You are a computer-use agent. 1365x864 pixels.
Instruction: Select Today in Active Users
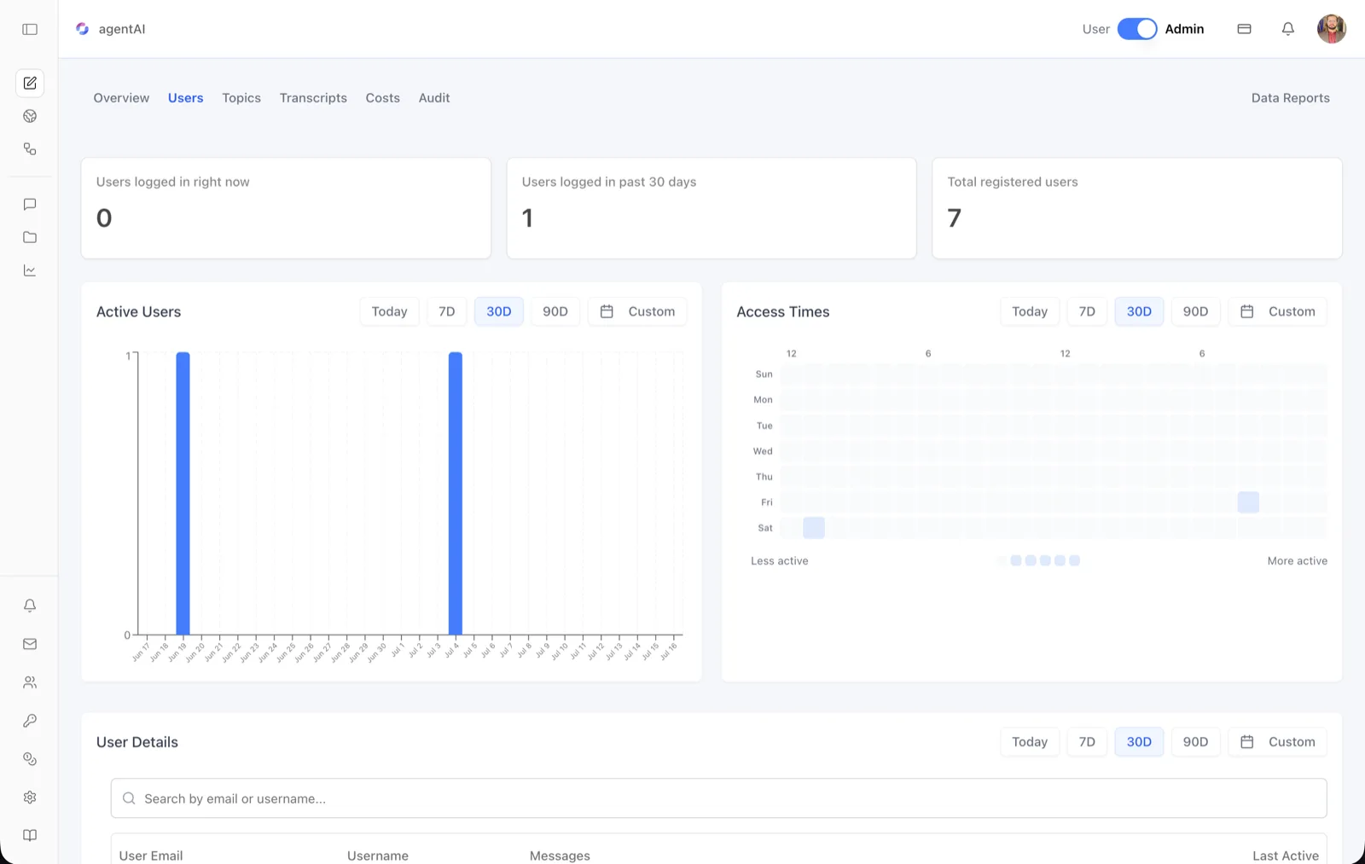(390, 312)
